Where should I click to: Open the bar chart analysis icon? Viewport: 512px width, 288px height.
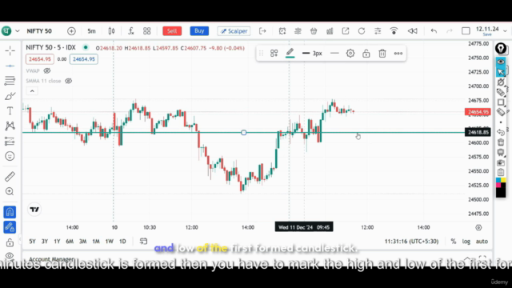click(330, 31)
